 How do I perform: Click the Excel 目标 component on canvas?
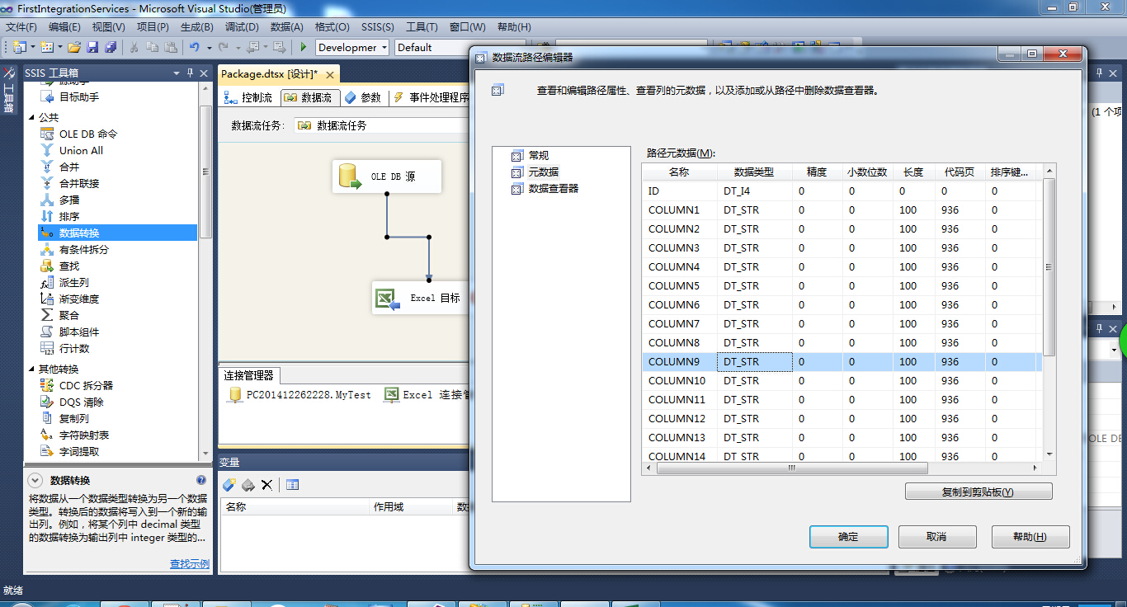420,298
